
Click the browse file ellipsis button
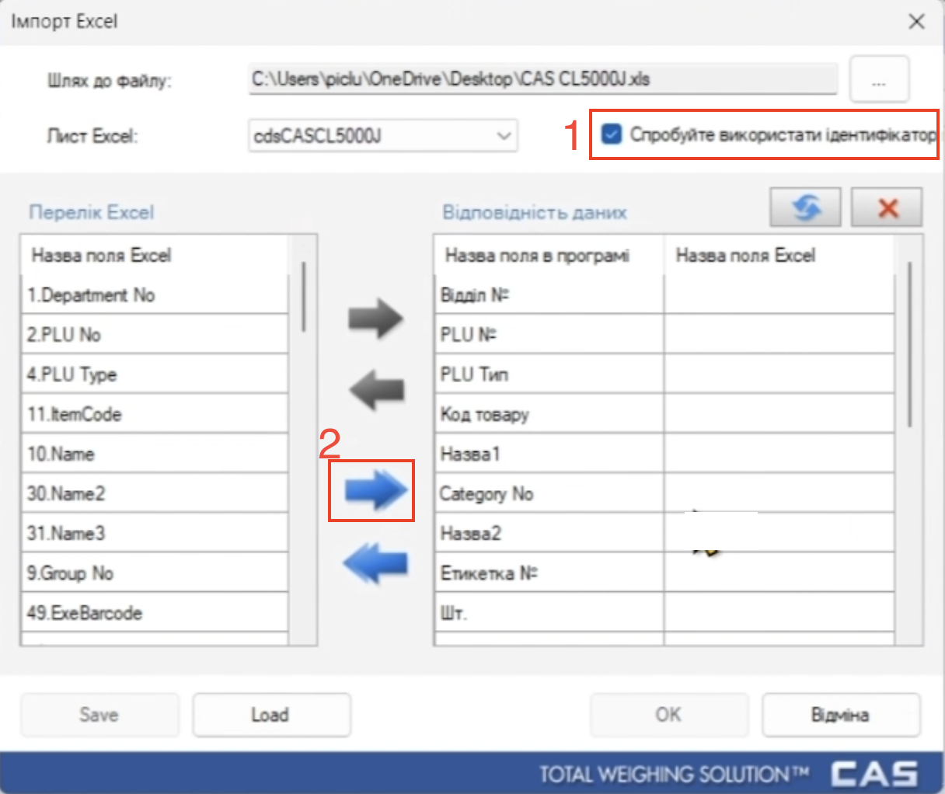[879, 79]
